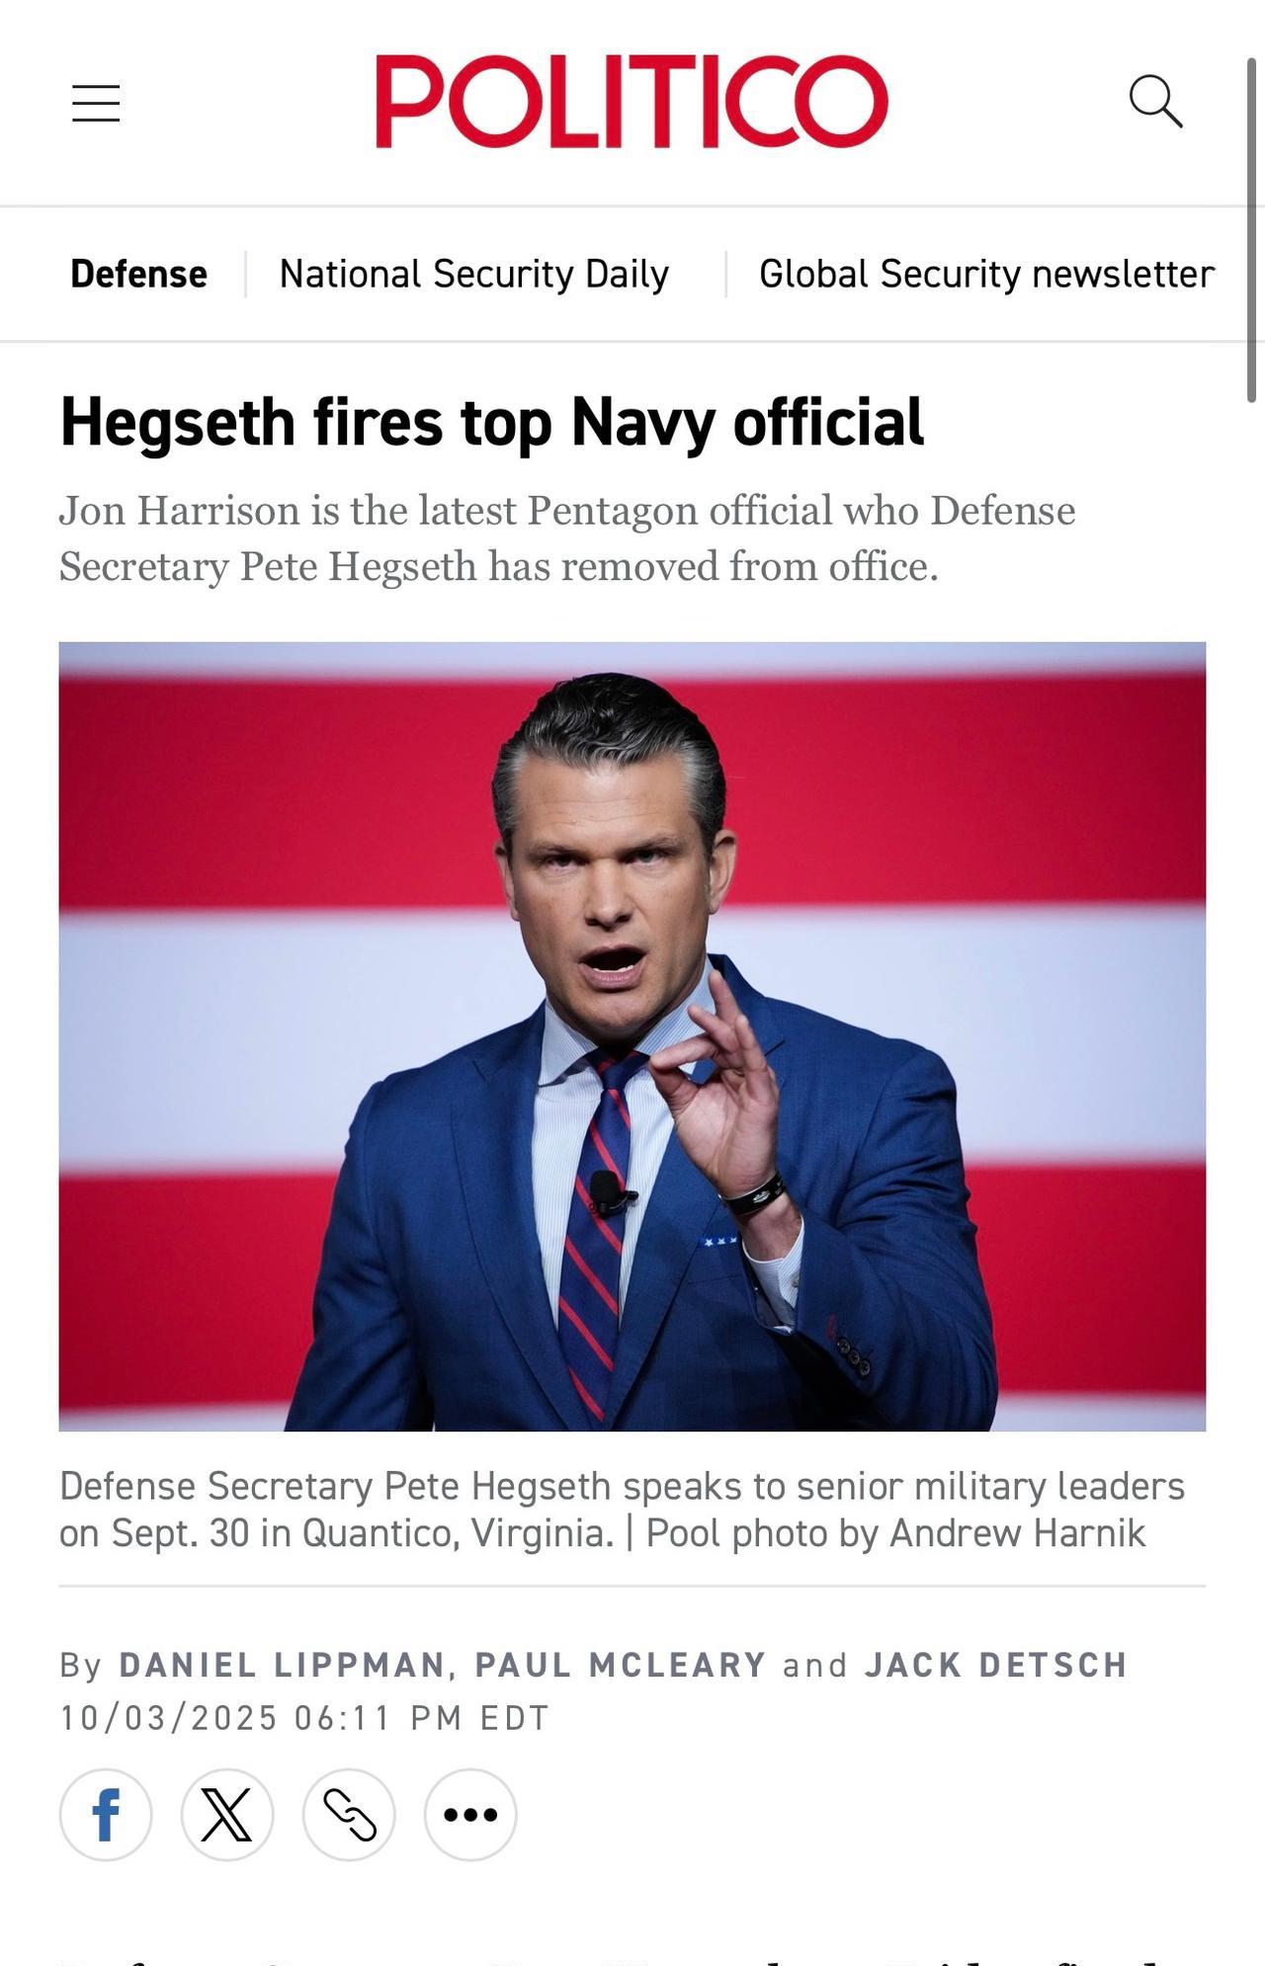Share article on Facebook
Image resolution: width=1265 pixels, height=1966 pixels.
tap(106, 1815)
